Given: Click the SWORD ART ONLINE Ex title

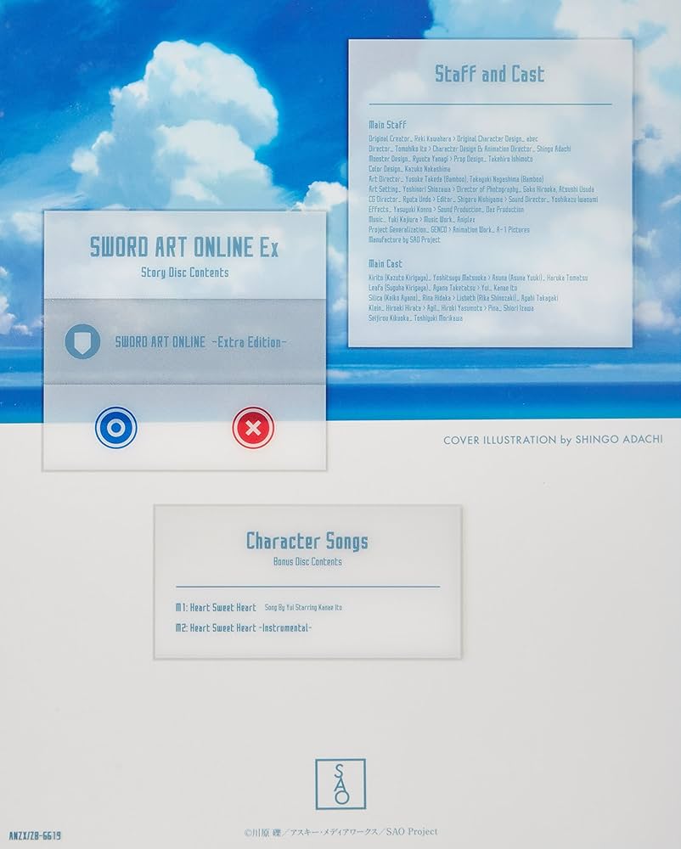Looking at the screenshot, I should pos(184,247).
